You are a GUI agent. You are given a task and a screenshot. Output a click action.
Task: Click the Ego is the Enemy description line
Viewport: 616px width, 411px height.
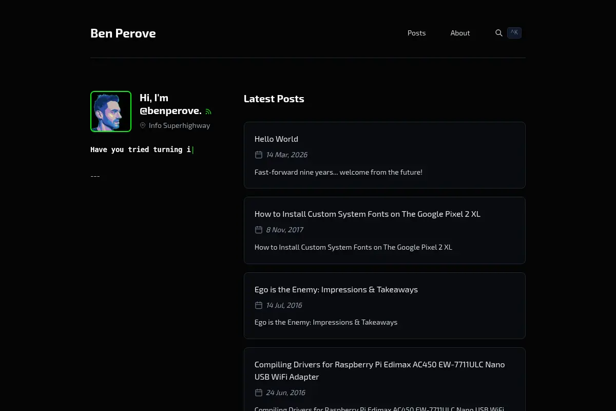tap(326, 322)
